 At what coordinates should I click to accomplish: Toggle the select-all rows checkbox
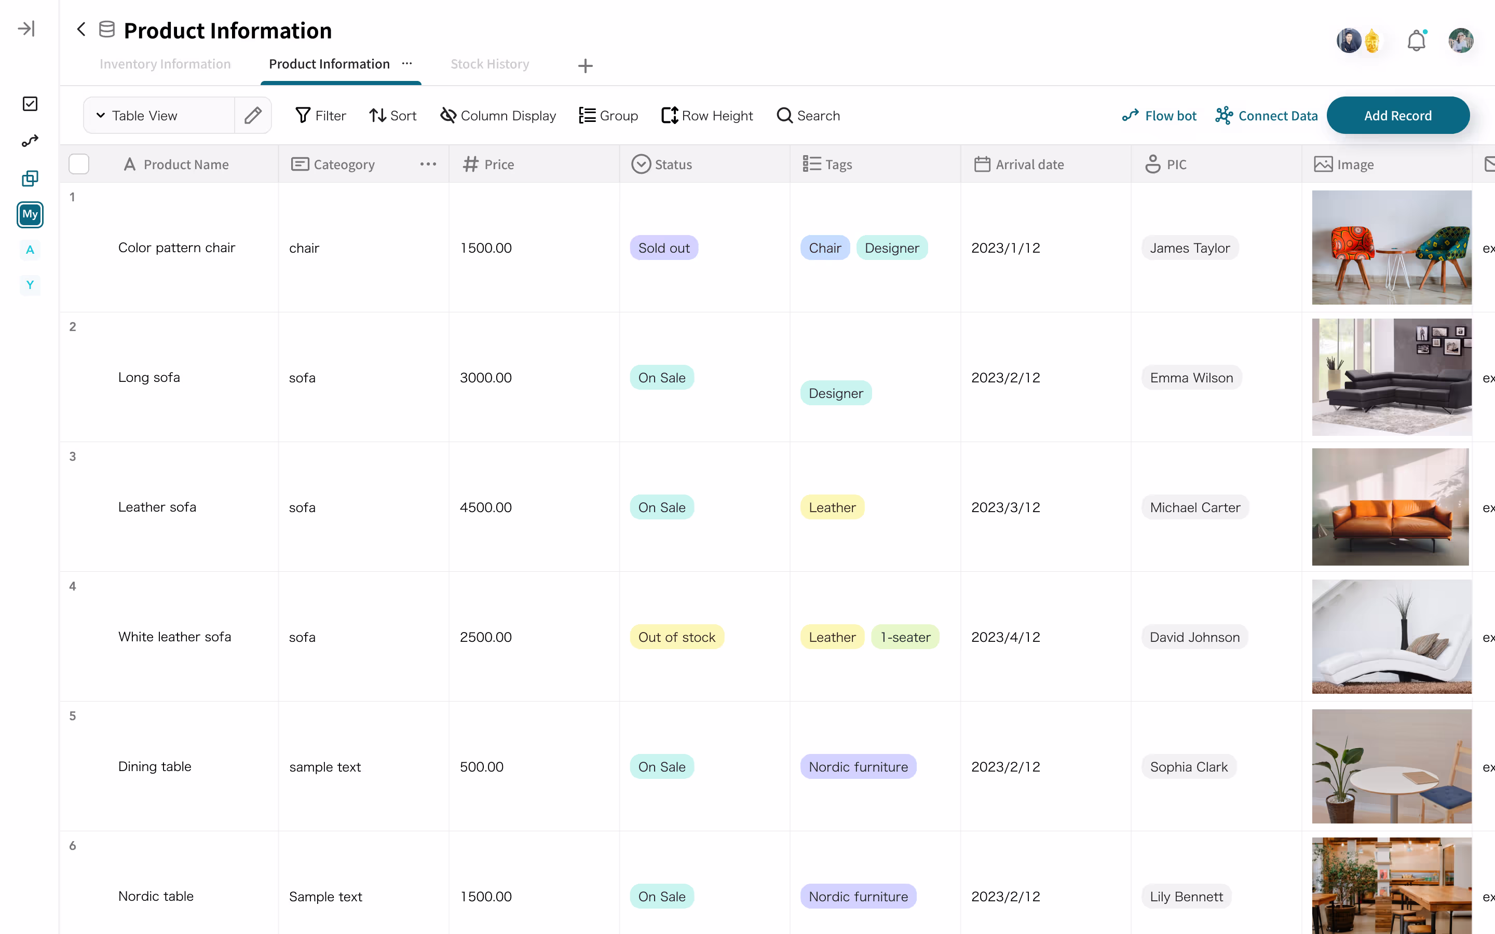click(79, 164)
